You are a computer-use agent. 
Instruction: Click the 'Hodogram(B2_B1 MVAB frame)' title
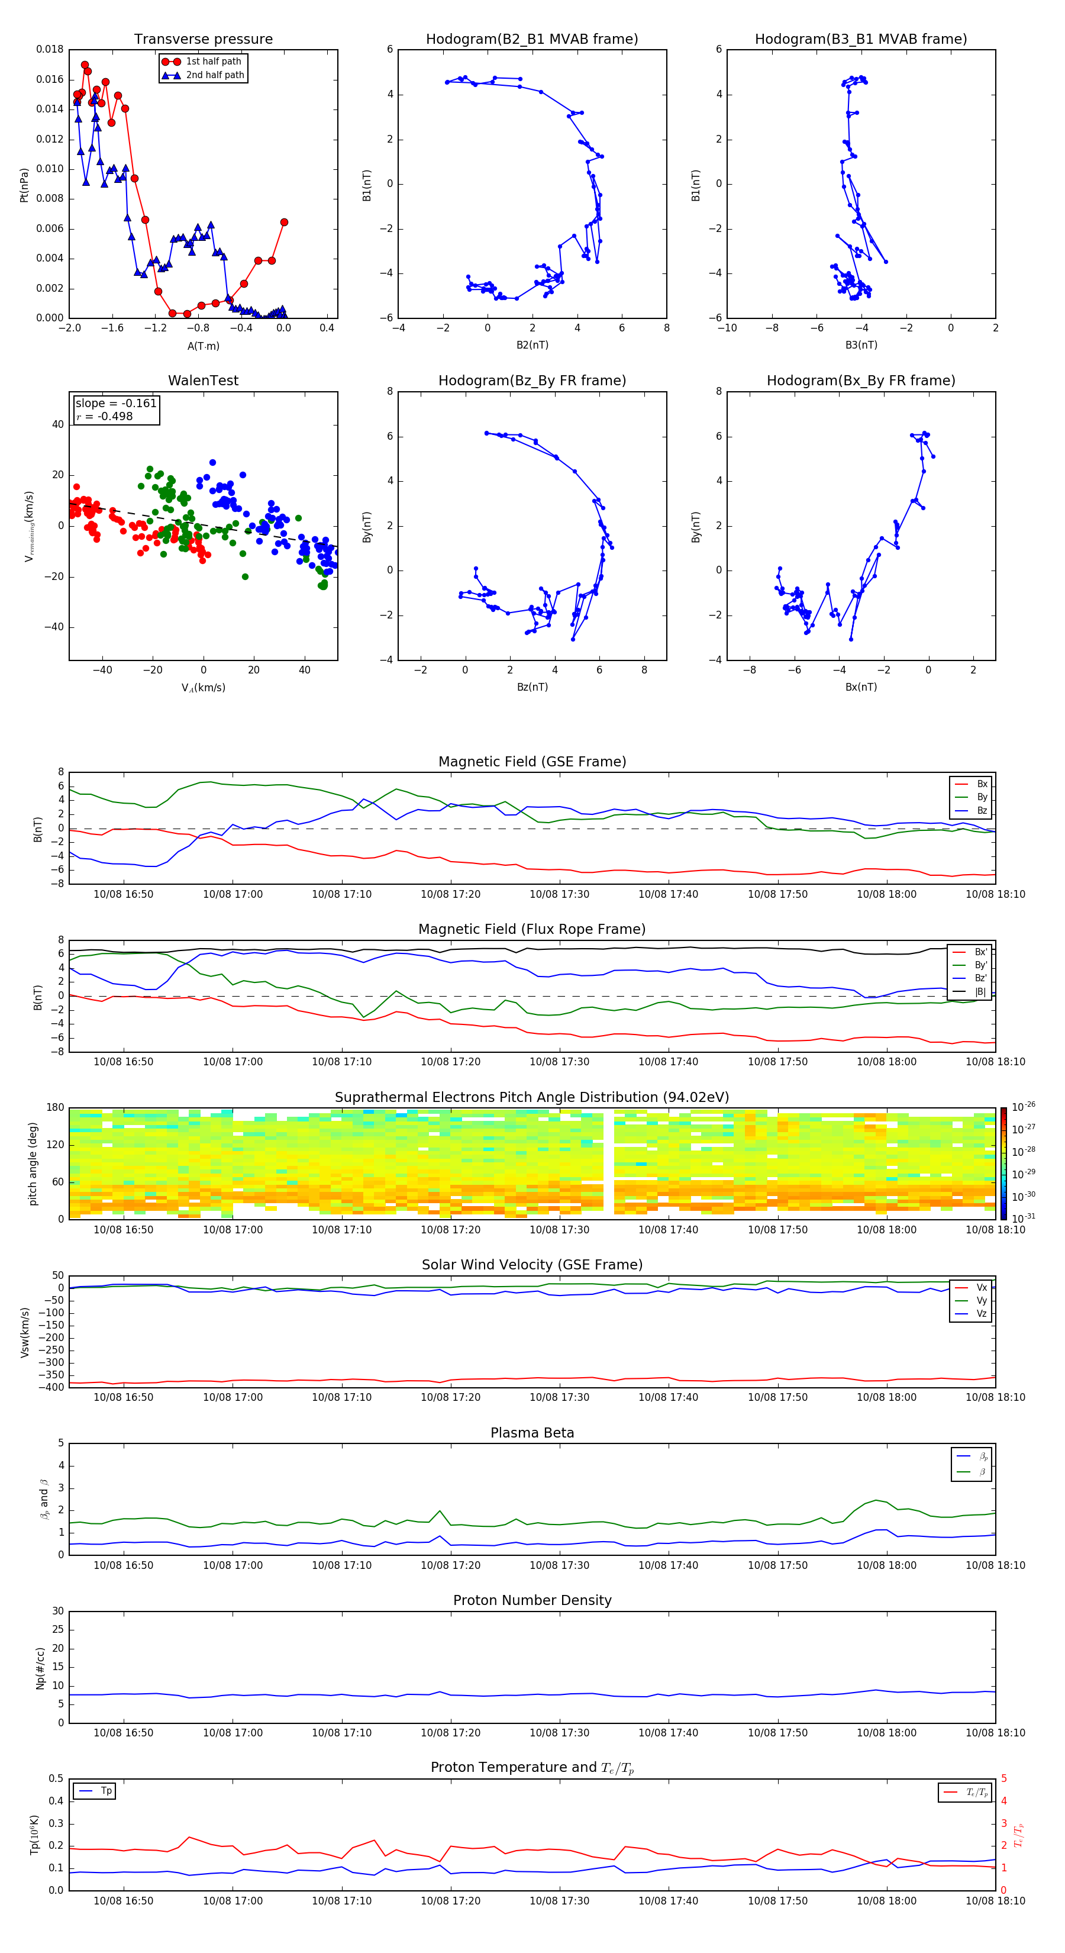[x=532, y=40]
